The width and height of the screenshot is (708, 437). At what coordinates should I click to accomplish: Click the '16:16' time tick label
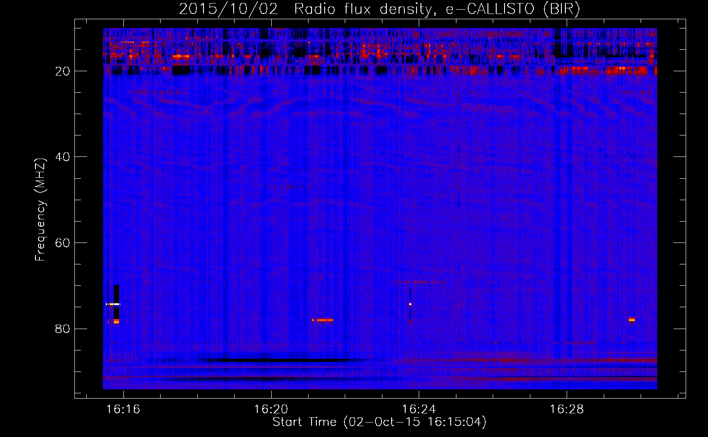coord(123,409)
